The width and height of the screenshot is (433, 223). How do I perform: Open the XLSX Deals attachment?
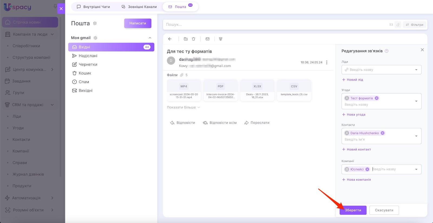[257, 90]
